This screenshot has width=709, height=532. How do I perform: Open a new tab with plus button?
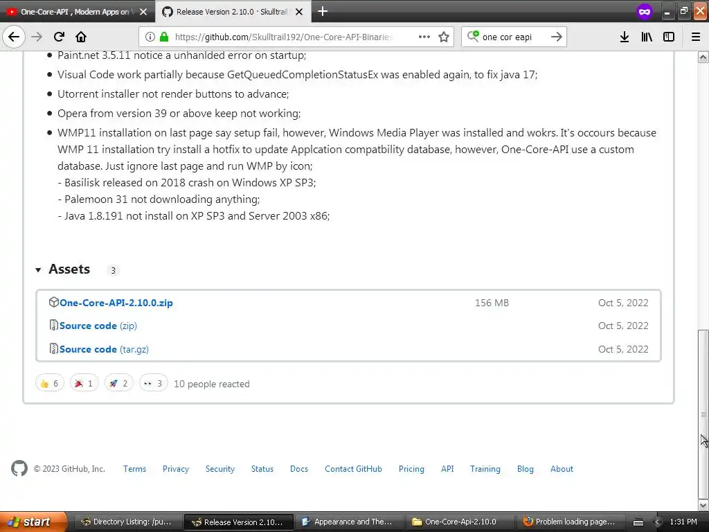tap(323, 11)
